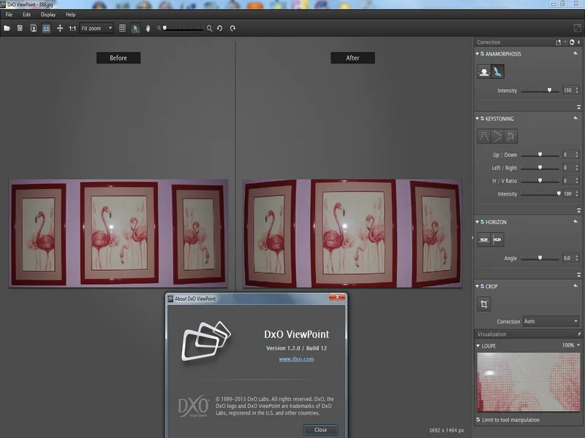Image resolution: width=585 pixels, height=438 pixels.
Task: Toggle the grid overlay icon
Action: click(122, 28)
